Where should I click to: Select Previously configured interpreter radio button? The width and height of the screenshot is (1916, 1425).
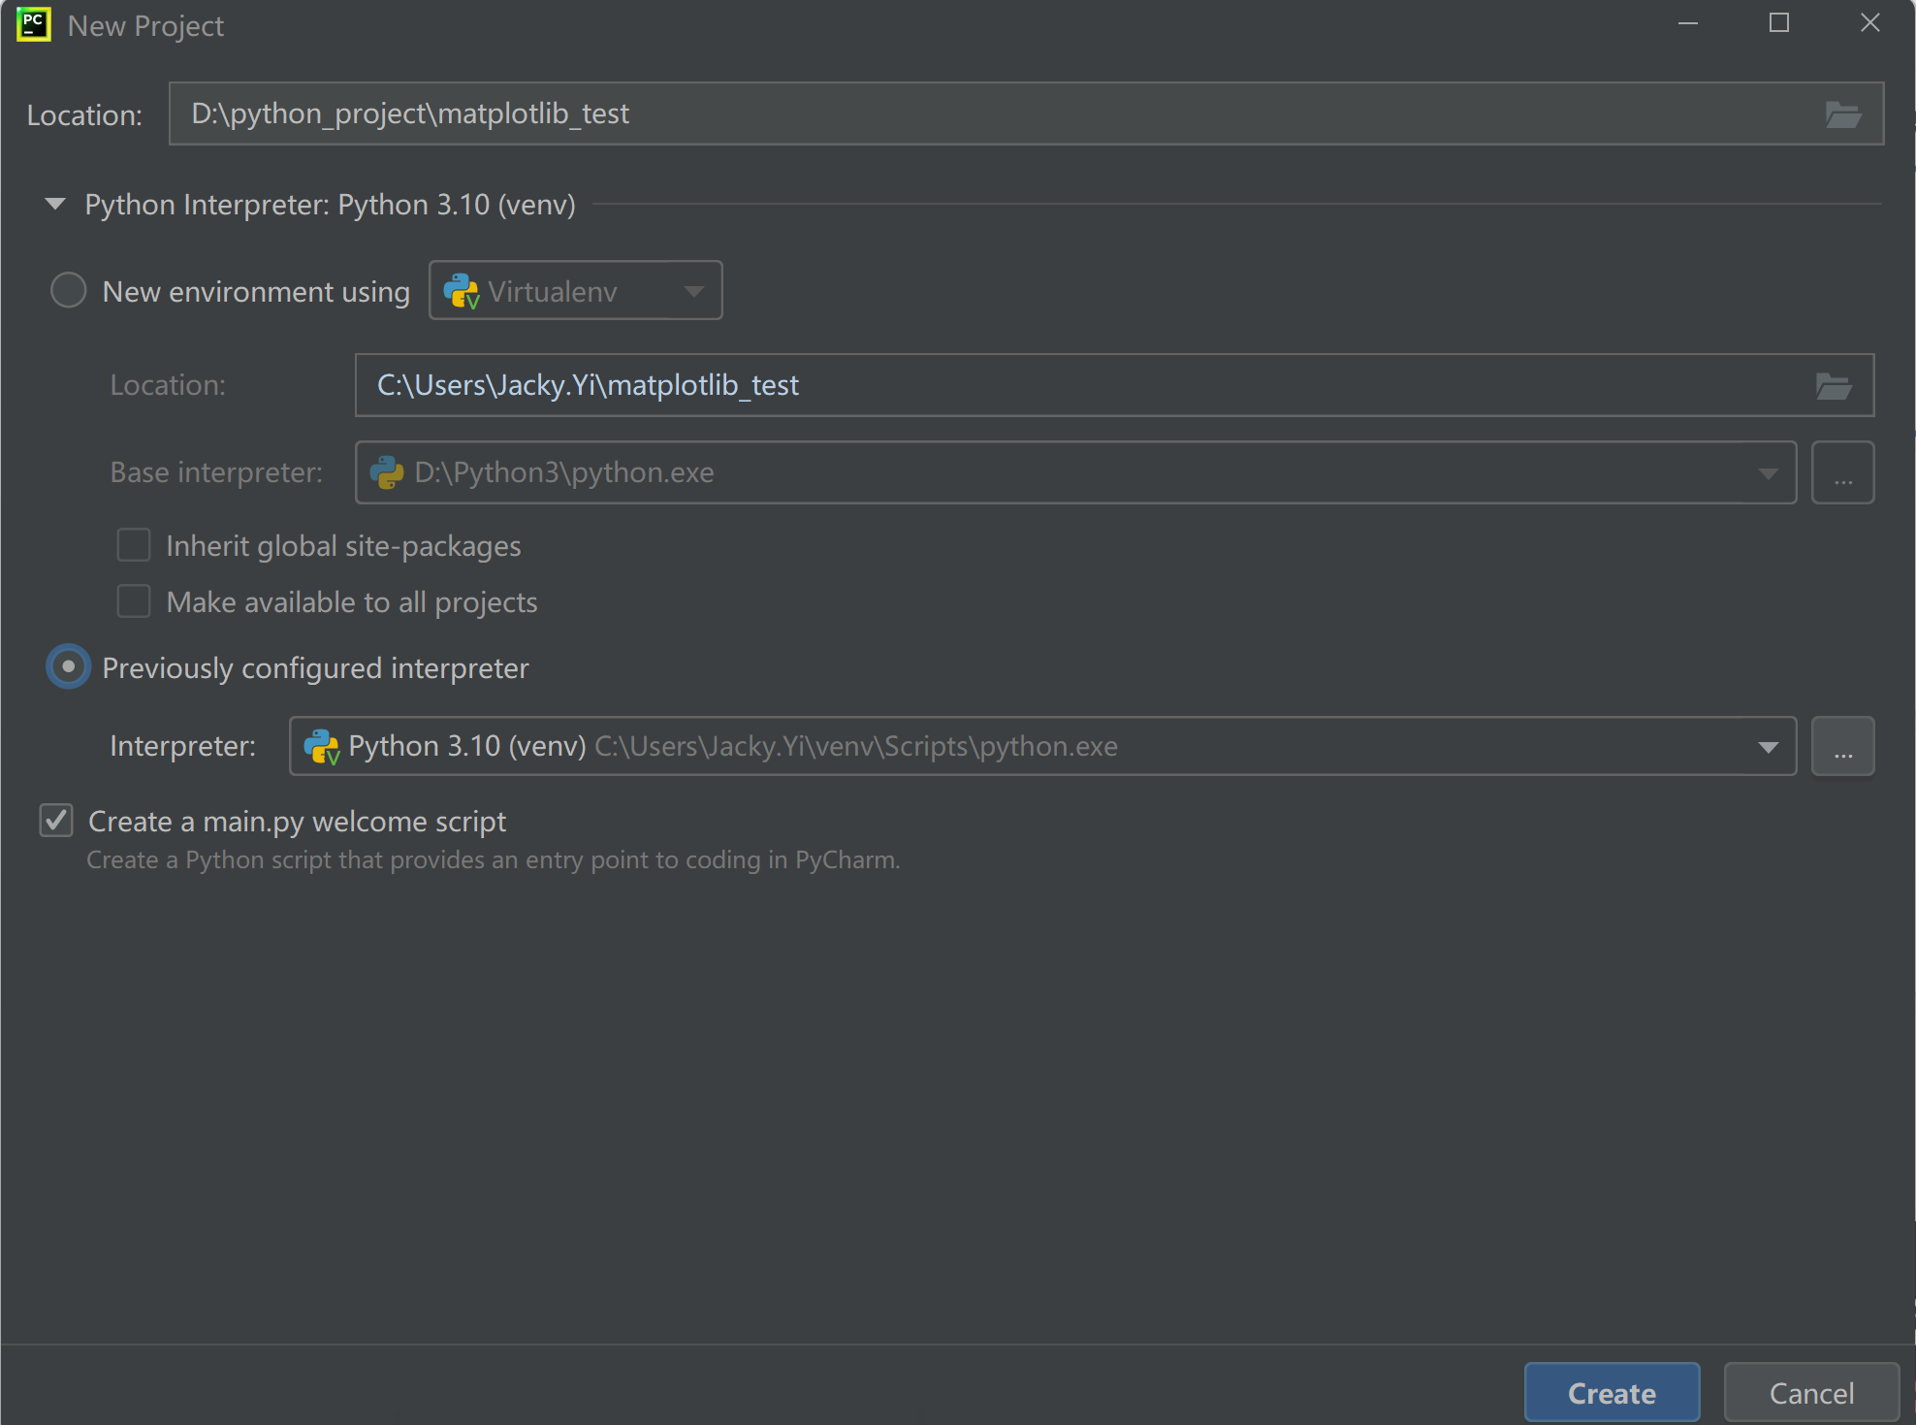68,667
